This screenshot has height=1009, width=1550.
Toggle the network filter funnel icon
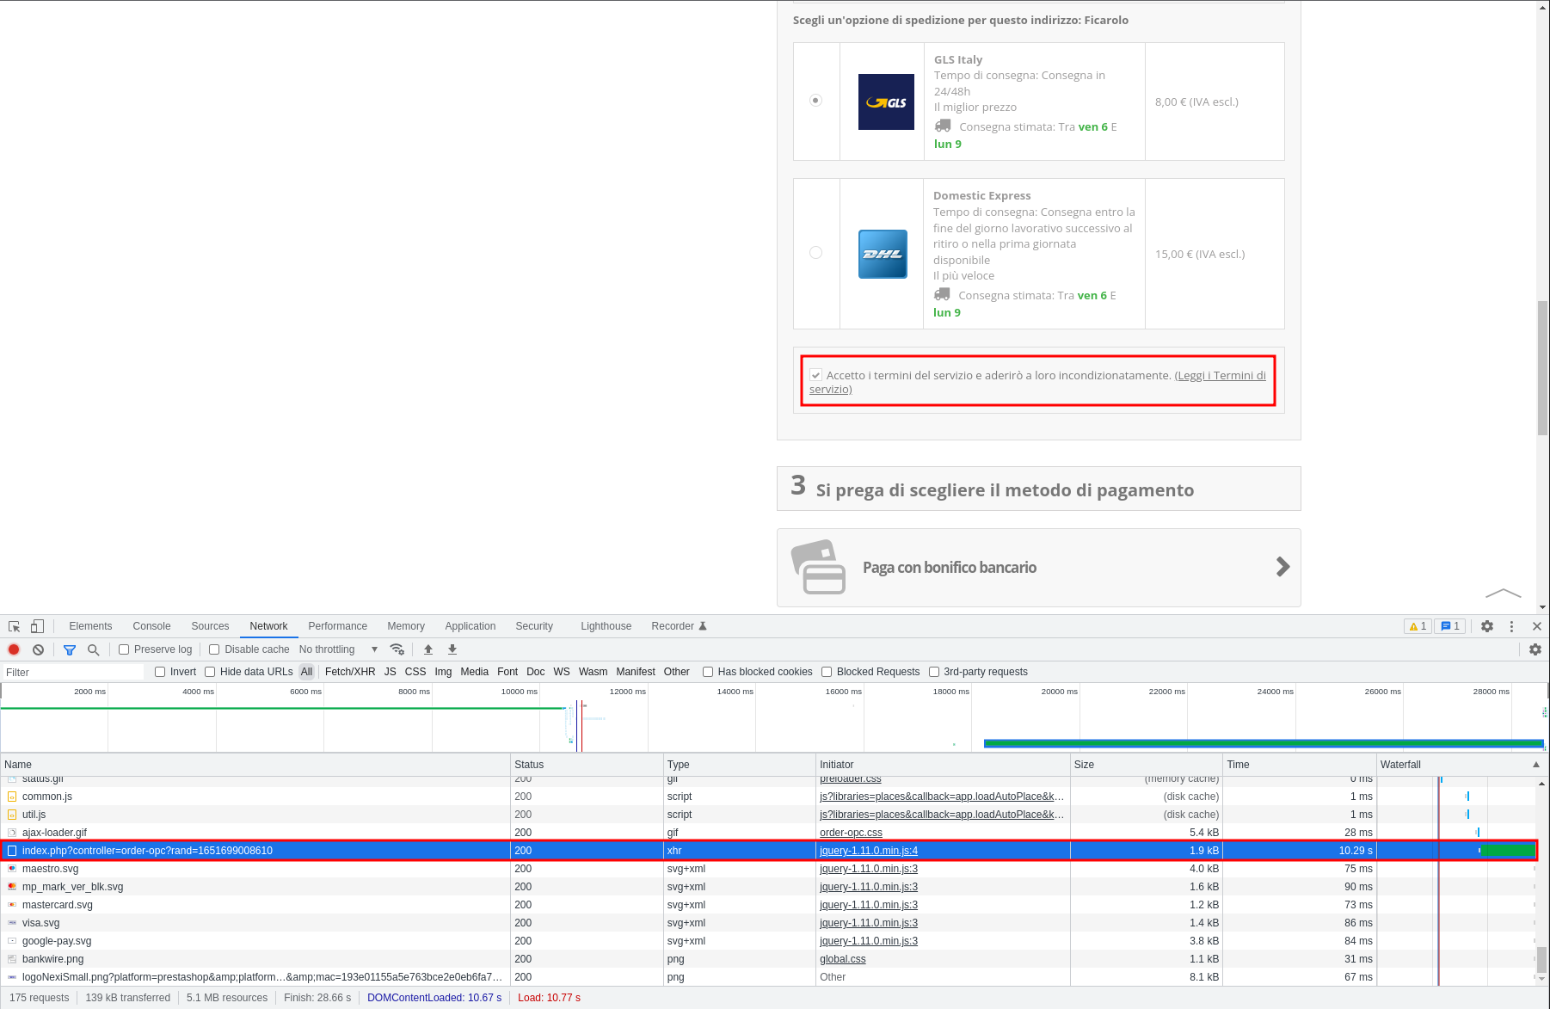[70, 649]
